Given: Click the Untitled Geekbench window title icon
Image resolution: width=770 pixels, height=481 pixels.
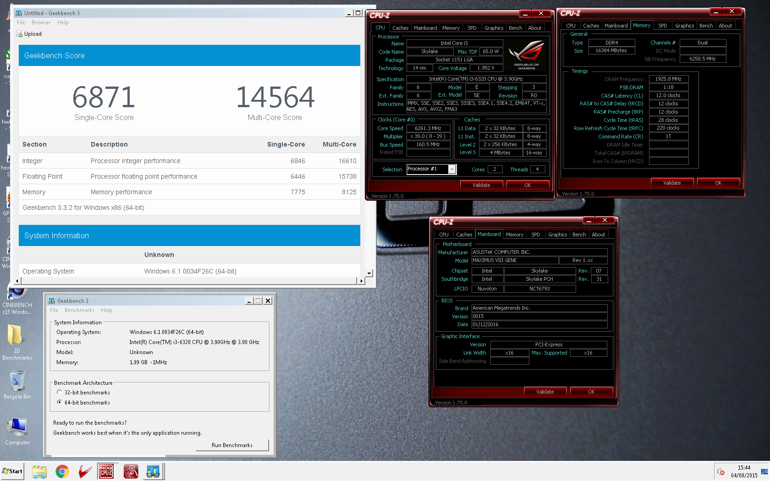Looking at the screenshot, I should [x=19, y=13].
